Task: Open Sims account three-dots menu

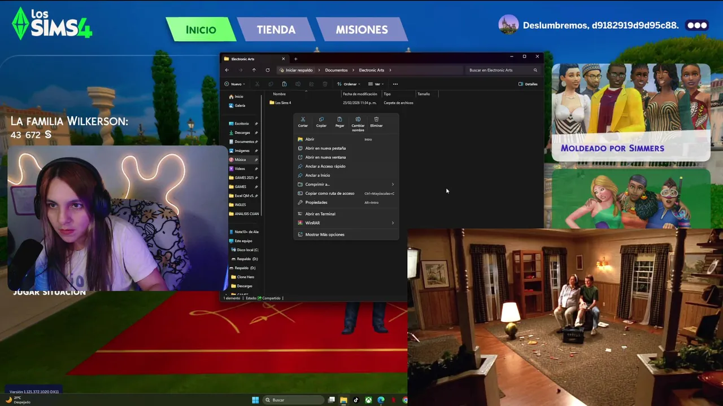Action: click(x=697, y=25)
